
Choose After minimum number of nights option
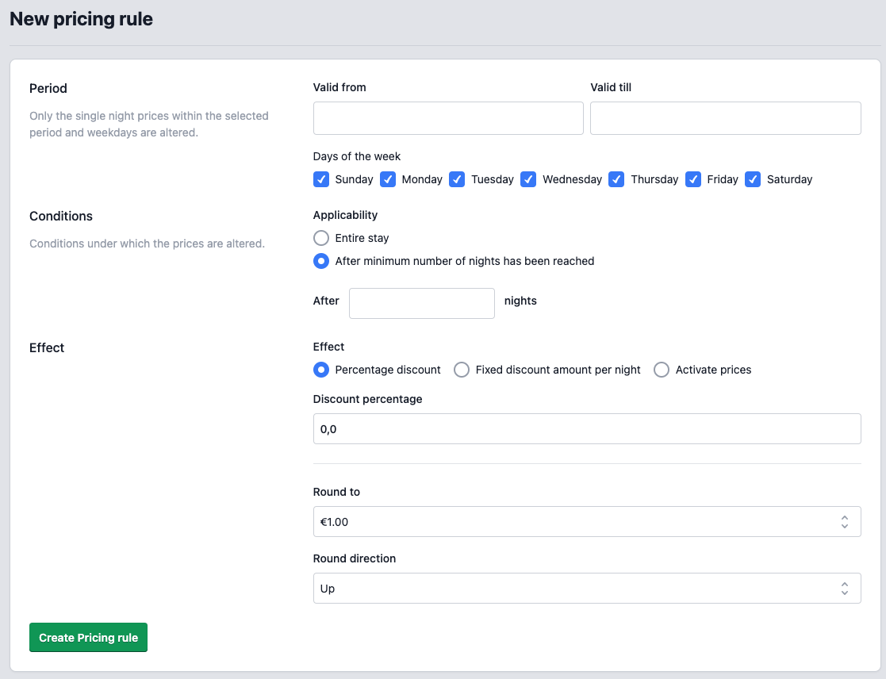pos(321,261)
